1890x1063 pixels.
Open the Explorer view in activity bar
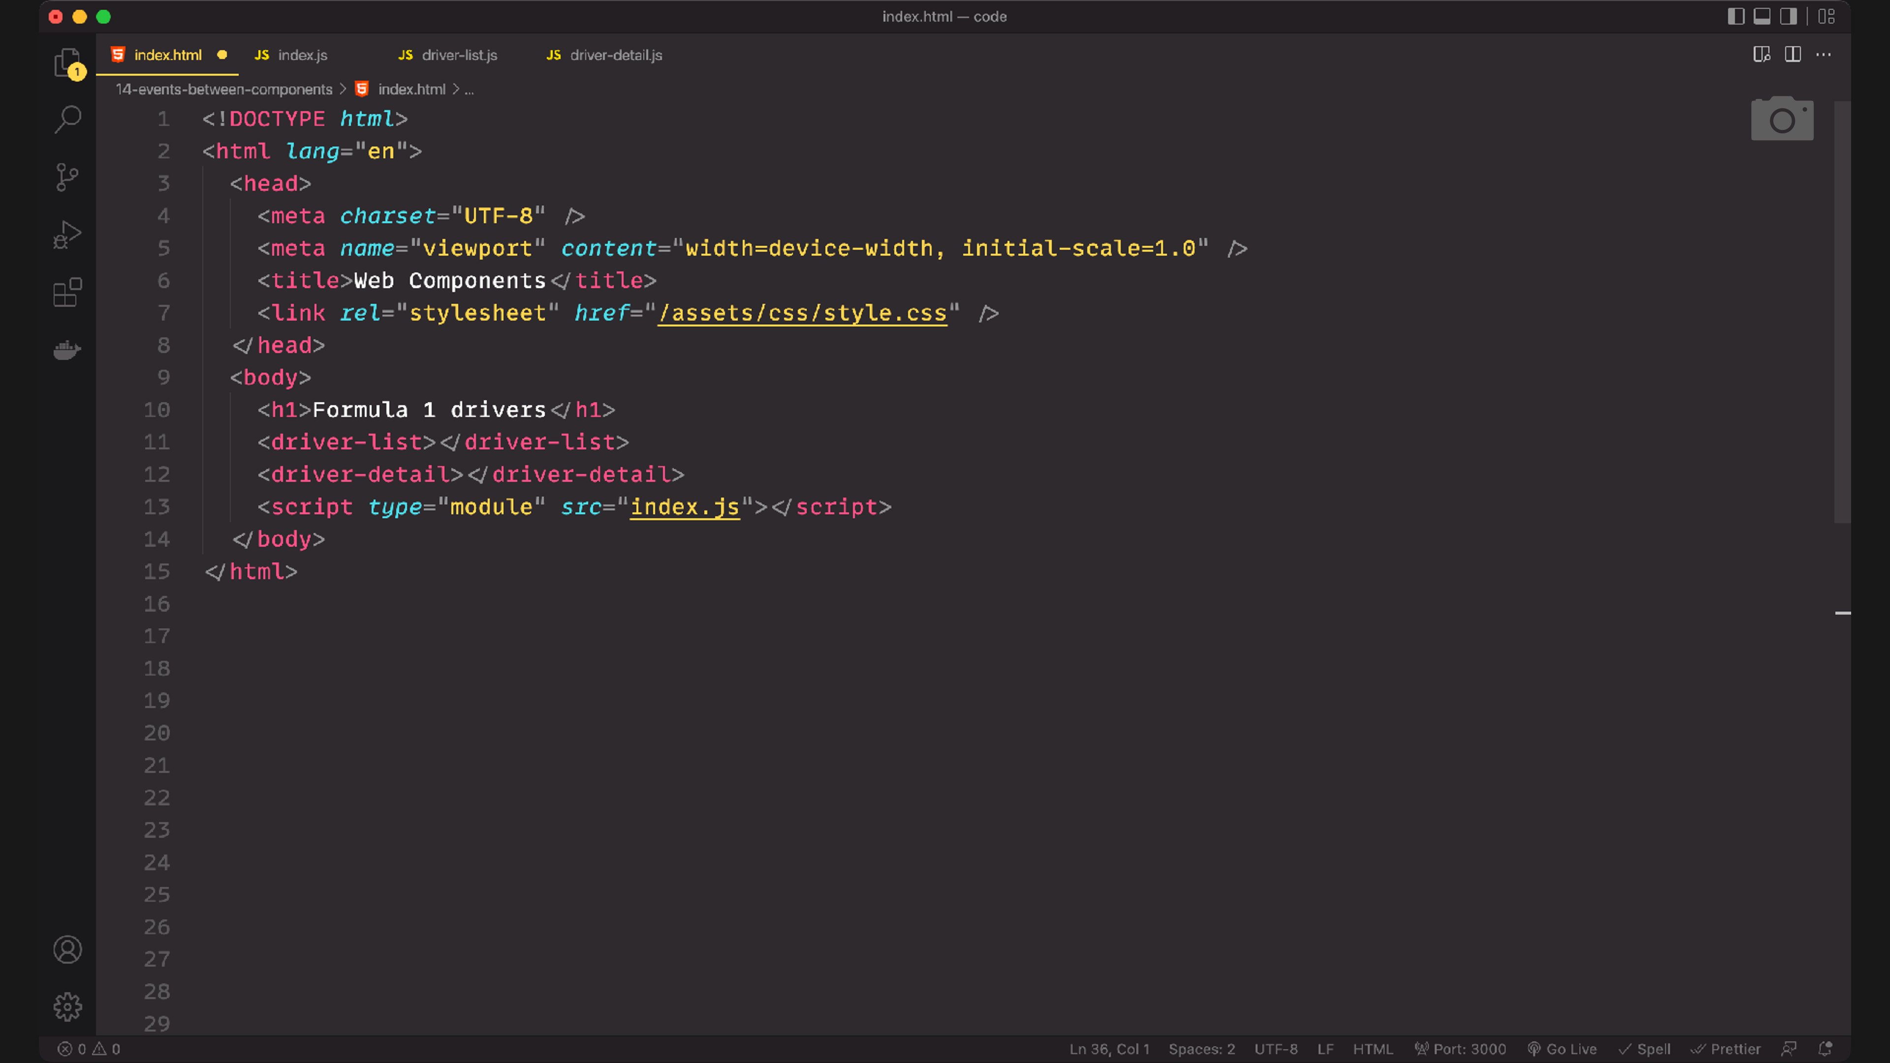click(x=67, y=63)
